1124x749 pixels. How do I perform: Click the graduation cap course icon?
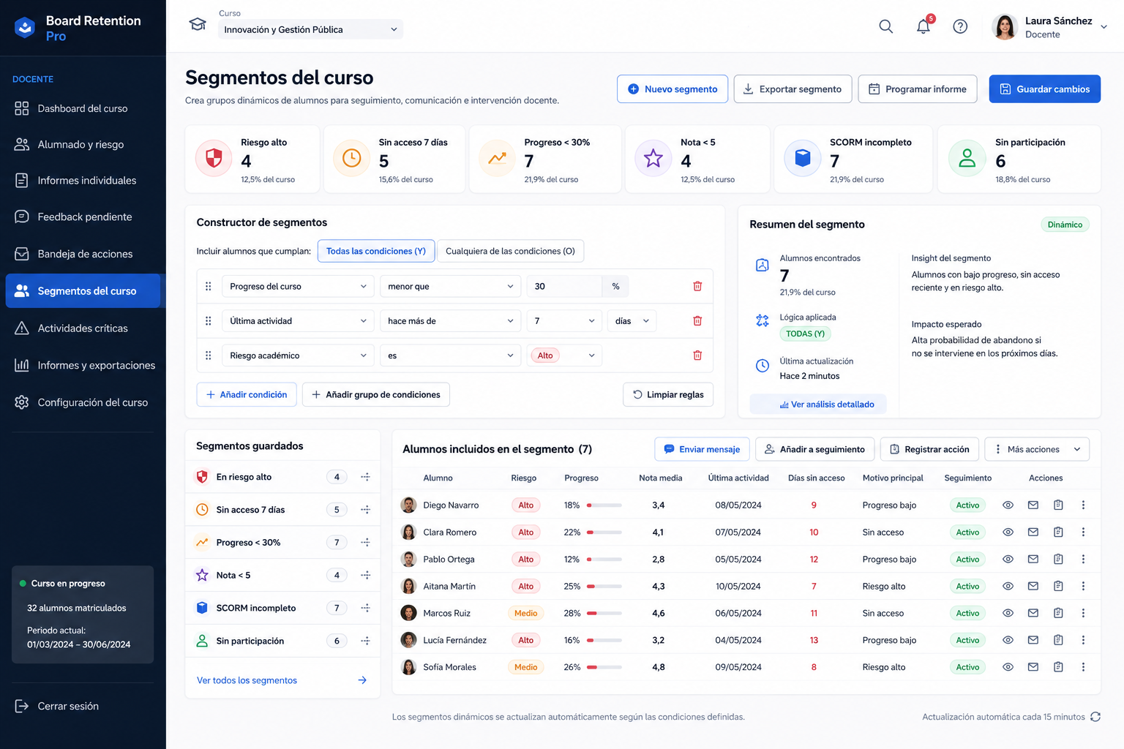[198, 24]
